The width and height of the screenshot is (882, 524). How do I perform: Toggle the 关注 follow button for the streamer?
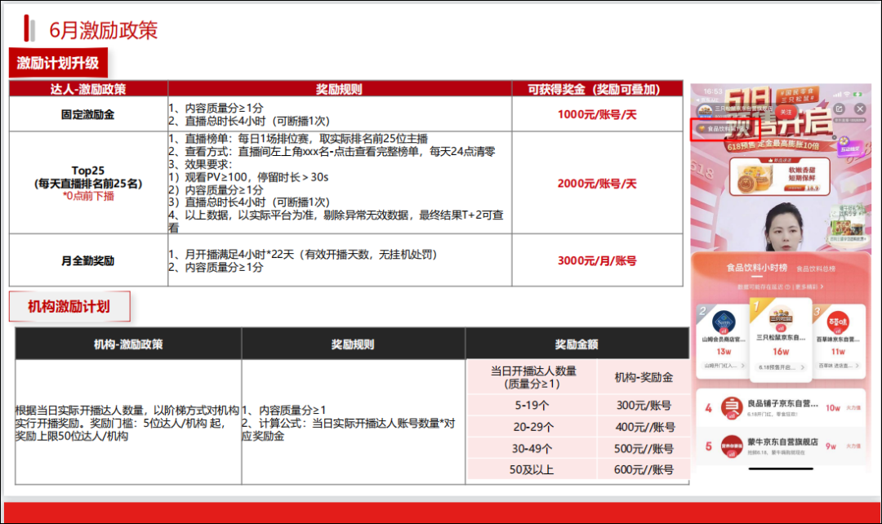click(785, 112)
